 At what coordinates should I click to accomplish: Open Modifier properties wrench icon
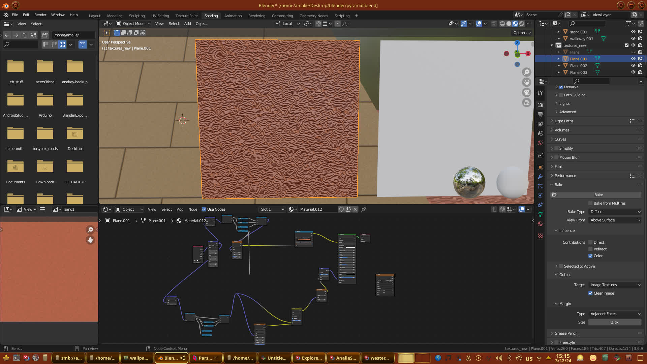coord(540,177)
